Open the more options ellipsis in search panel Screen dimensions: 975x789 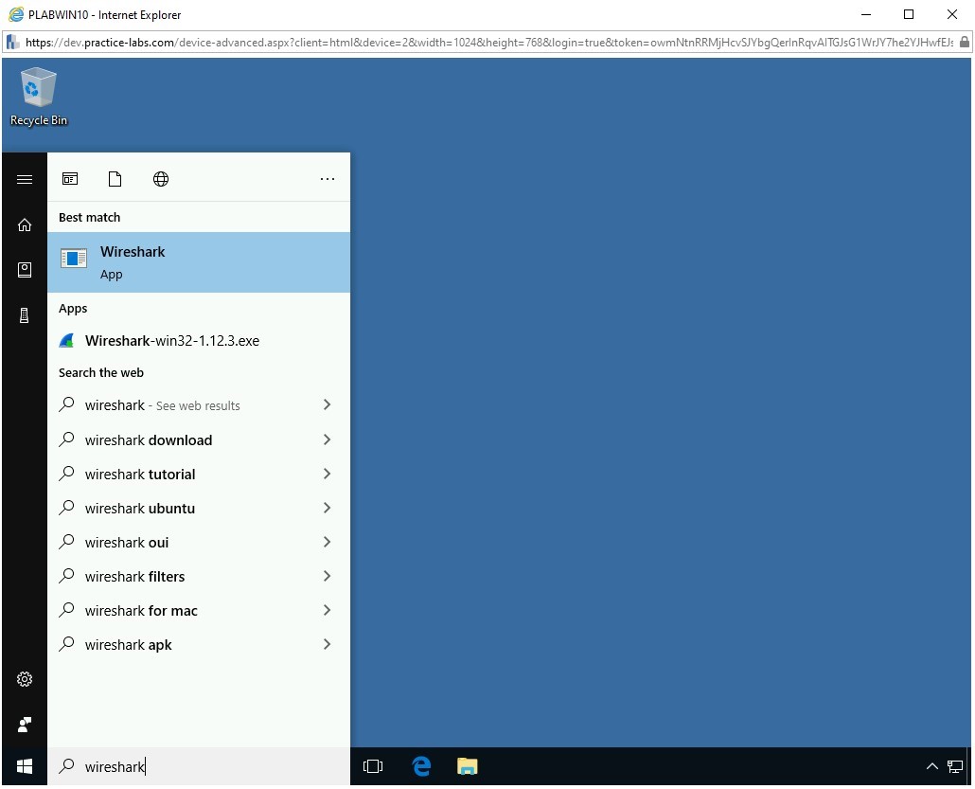pos(328,179)
